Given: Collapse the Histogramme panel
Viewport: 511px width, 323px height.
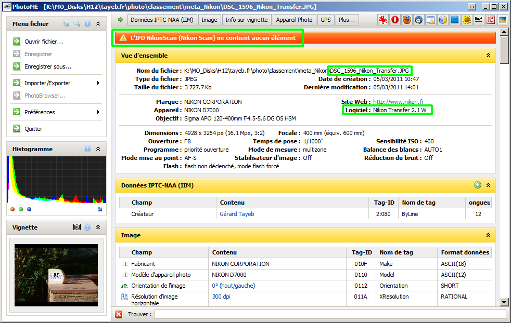Looking at the screenshot, I should tap(98, 149).
